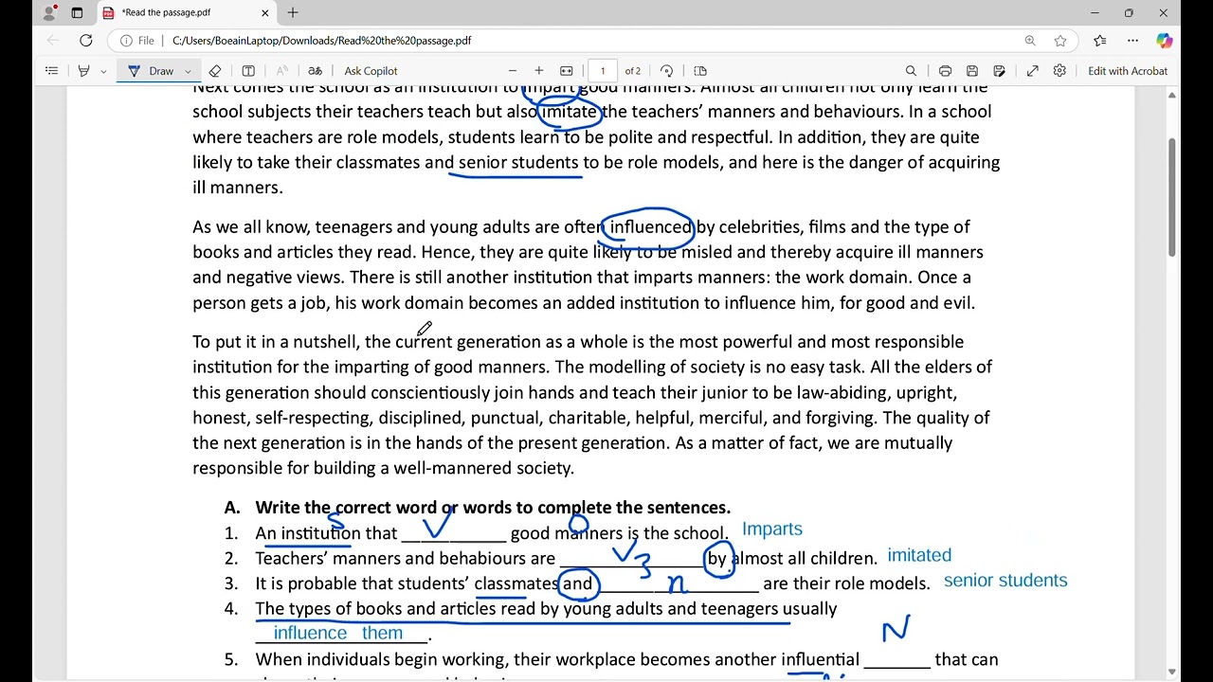
Task: Open the Favorites list
Action: (x=1099, y=41)
